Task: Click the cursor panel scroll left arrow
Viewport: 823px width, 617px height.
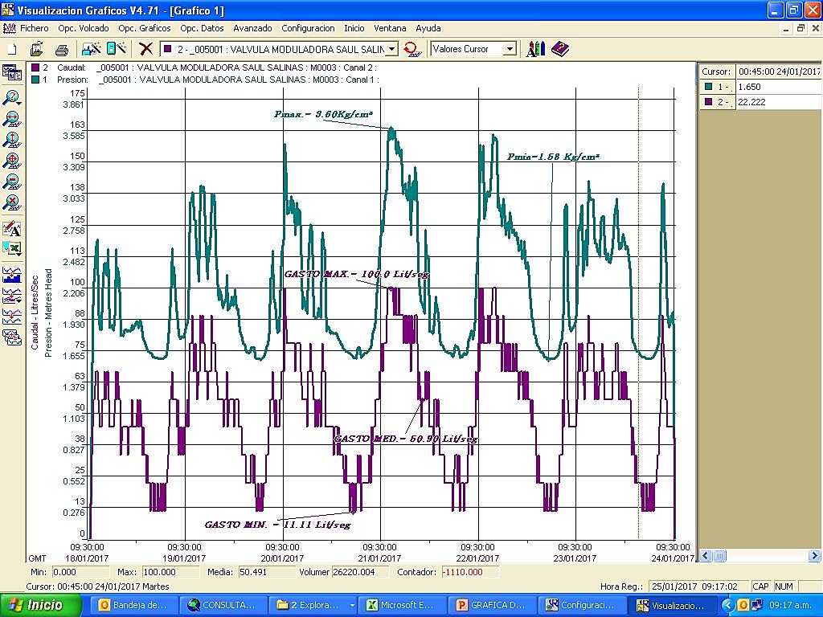Action: pyautogui.click(x=706, y=555)
